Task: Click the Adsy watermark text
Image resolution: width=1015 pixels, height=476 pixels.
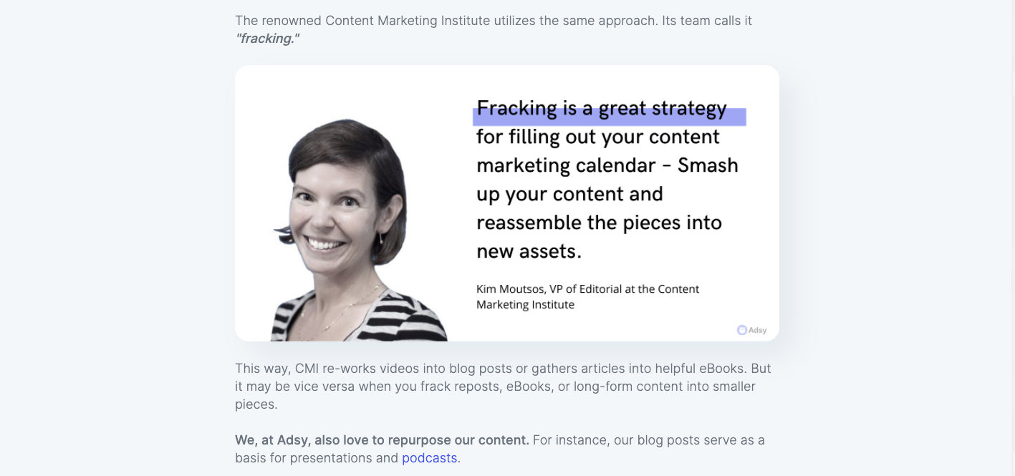Action: pyautogui.click(x=758, y=330)
